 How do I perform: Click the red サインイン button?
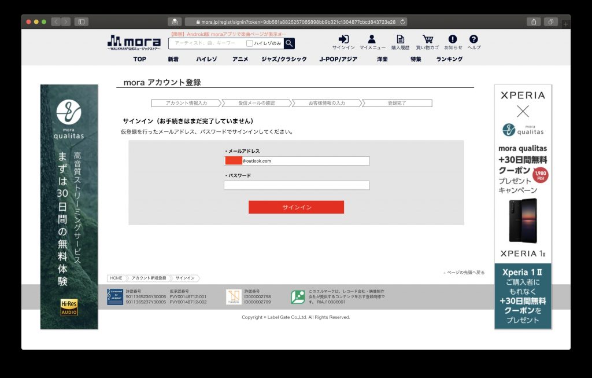click(x=297, y=207)
